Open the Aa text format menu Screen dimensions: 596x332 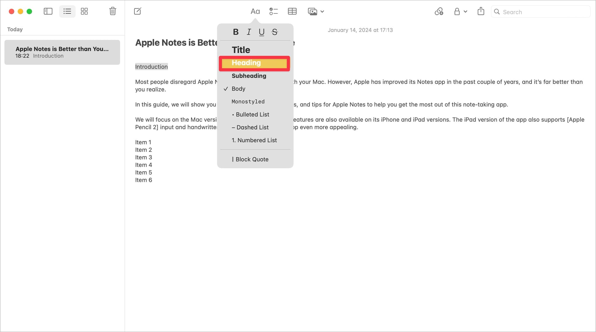(x=255, y=11)
